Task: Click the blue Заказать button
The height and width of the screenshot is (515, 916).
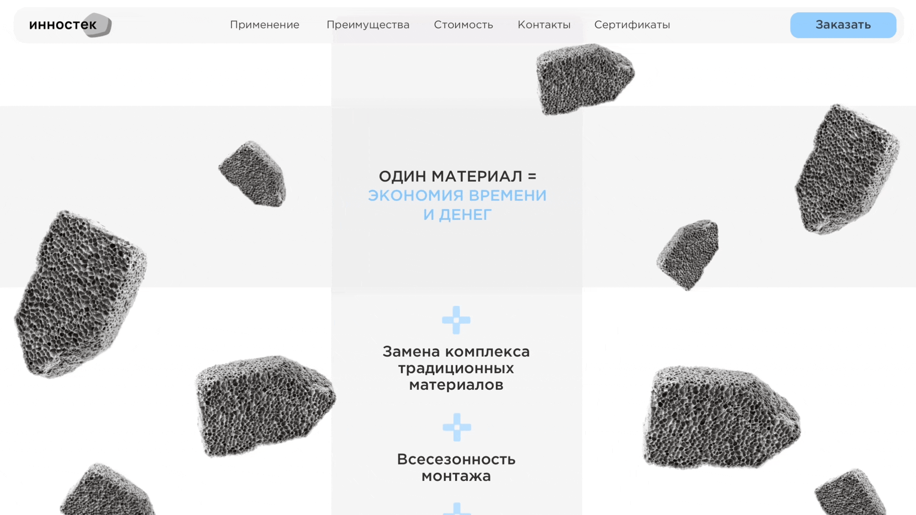Action: (843, 25)
